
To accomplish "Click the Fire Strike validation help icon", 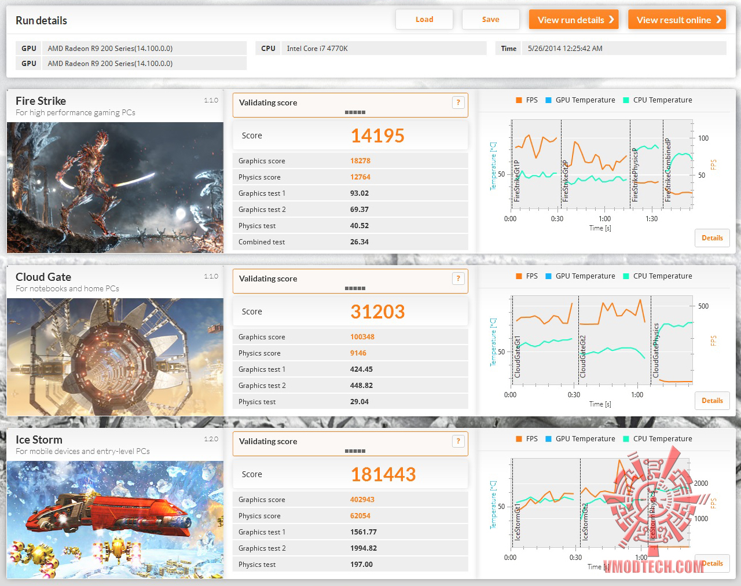I will tap(458, 102).
